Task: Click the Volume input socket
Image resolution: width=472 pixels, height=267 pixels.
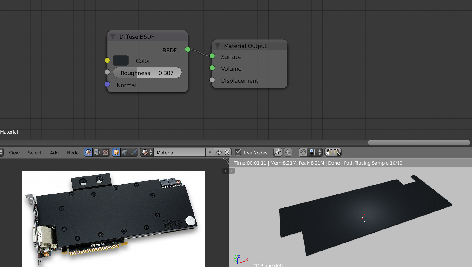Action: coord(212,68)
